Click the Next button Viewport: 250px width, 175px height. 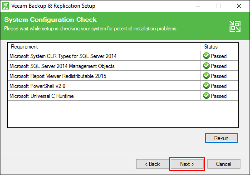click(187, 164)
